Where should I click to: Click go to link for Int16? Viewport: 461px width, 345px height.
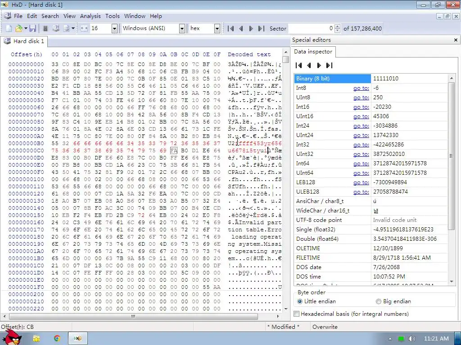coord(361,107)
